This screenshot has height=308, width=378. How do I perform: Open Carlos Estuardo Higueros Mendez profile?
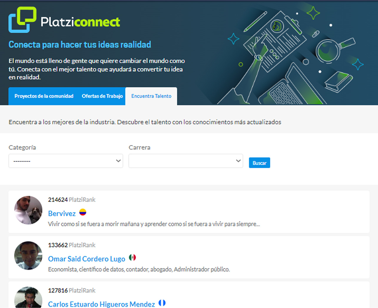tap(102, 304)
